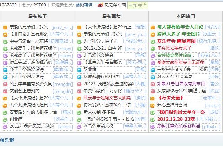Open post 亲爱的兄弟们，我又 in 最新帖子
Screen dimensions: 223x148
(29, 27)
